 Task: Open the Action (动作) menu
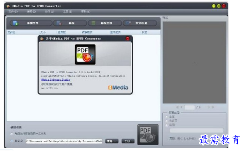[49, 11]
